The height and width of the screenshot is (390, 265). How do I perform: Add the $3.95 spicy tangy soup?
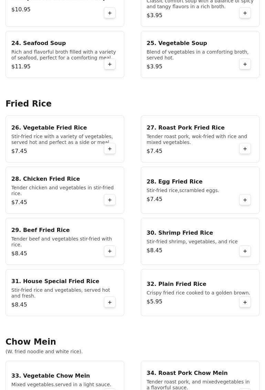coord(245,13)
